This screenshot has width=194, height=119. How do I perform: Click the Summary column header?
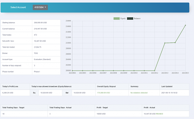(x=134, y=87)
